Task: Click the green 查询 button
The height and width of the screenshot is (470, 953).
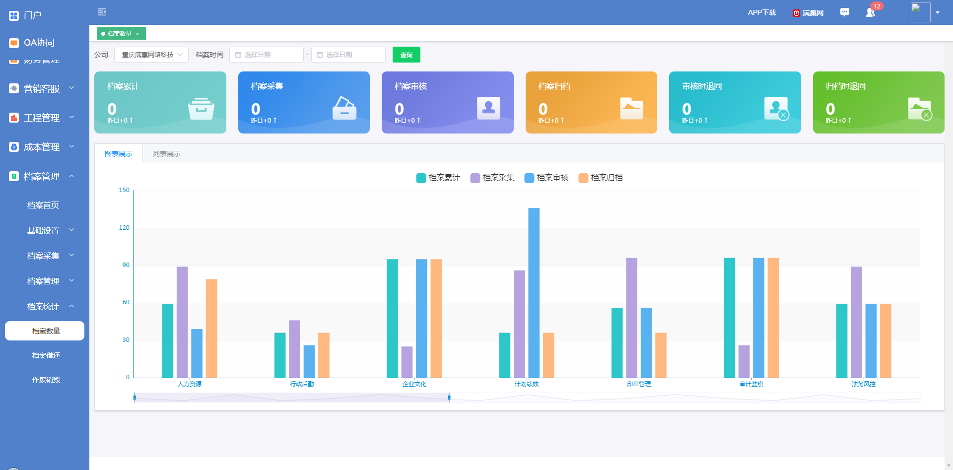Action: click(x=406, y=55)
